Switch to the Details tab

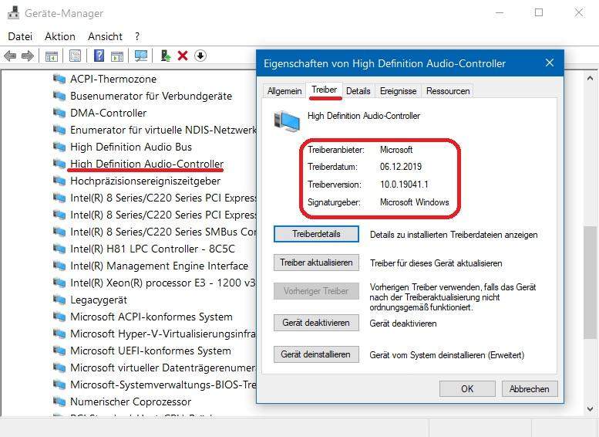[358, 91]
